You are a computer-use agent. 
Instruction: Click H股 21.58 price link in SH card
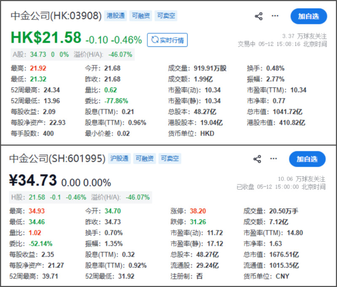(37, 197)
